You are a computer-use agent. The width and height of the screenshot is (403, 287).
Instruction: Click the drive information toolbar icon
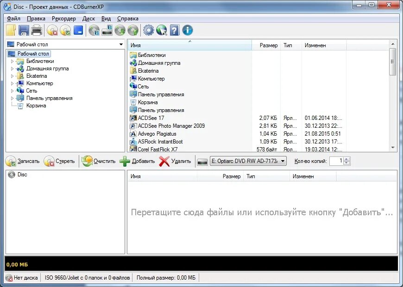pyautogui.click(x=107, y=30)
